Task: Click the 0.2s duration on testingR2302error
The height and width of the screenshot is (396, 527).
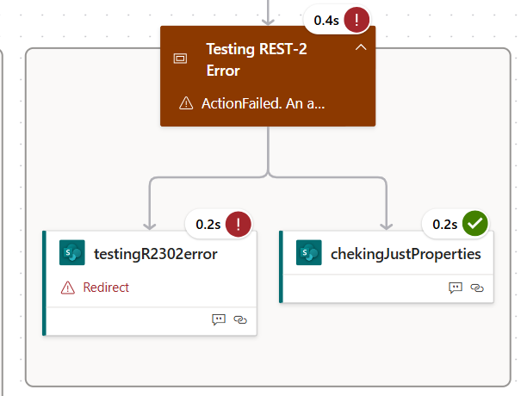Action: pos(208,225)
